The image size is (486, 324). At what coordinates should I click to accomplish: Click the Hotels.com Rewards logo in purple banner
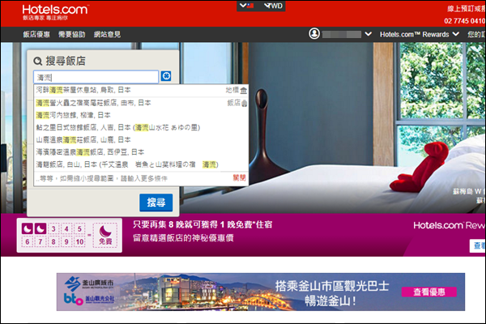pos(449,225)
